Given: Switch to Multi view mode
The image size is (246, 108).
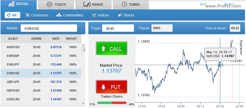Looking at the screenshot, I should [203, 4].
